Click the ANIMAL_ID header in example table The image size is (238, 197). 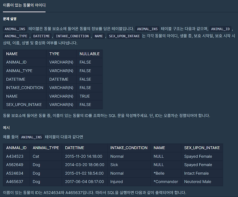click(x=17, y=148)
